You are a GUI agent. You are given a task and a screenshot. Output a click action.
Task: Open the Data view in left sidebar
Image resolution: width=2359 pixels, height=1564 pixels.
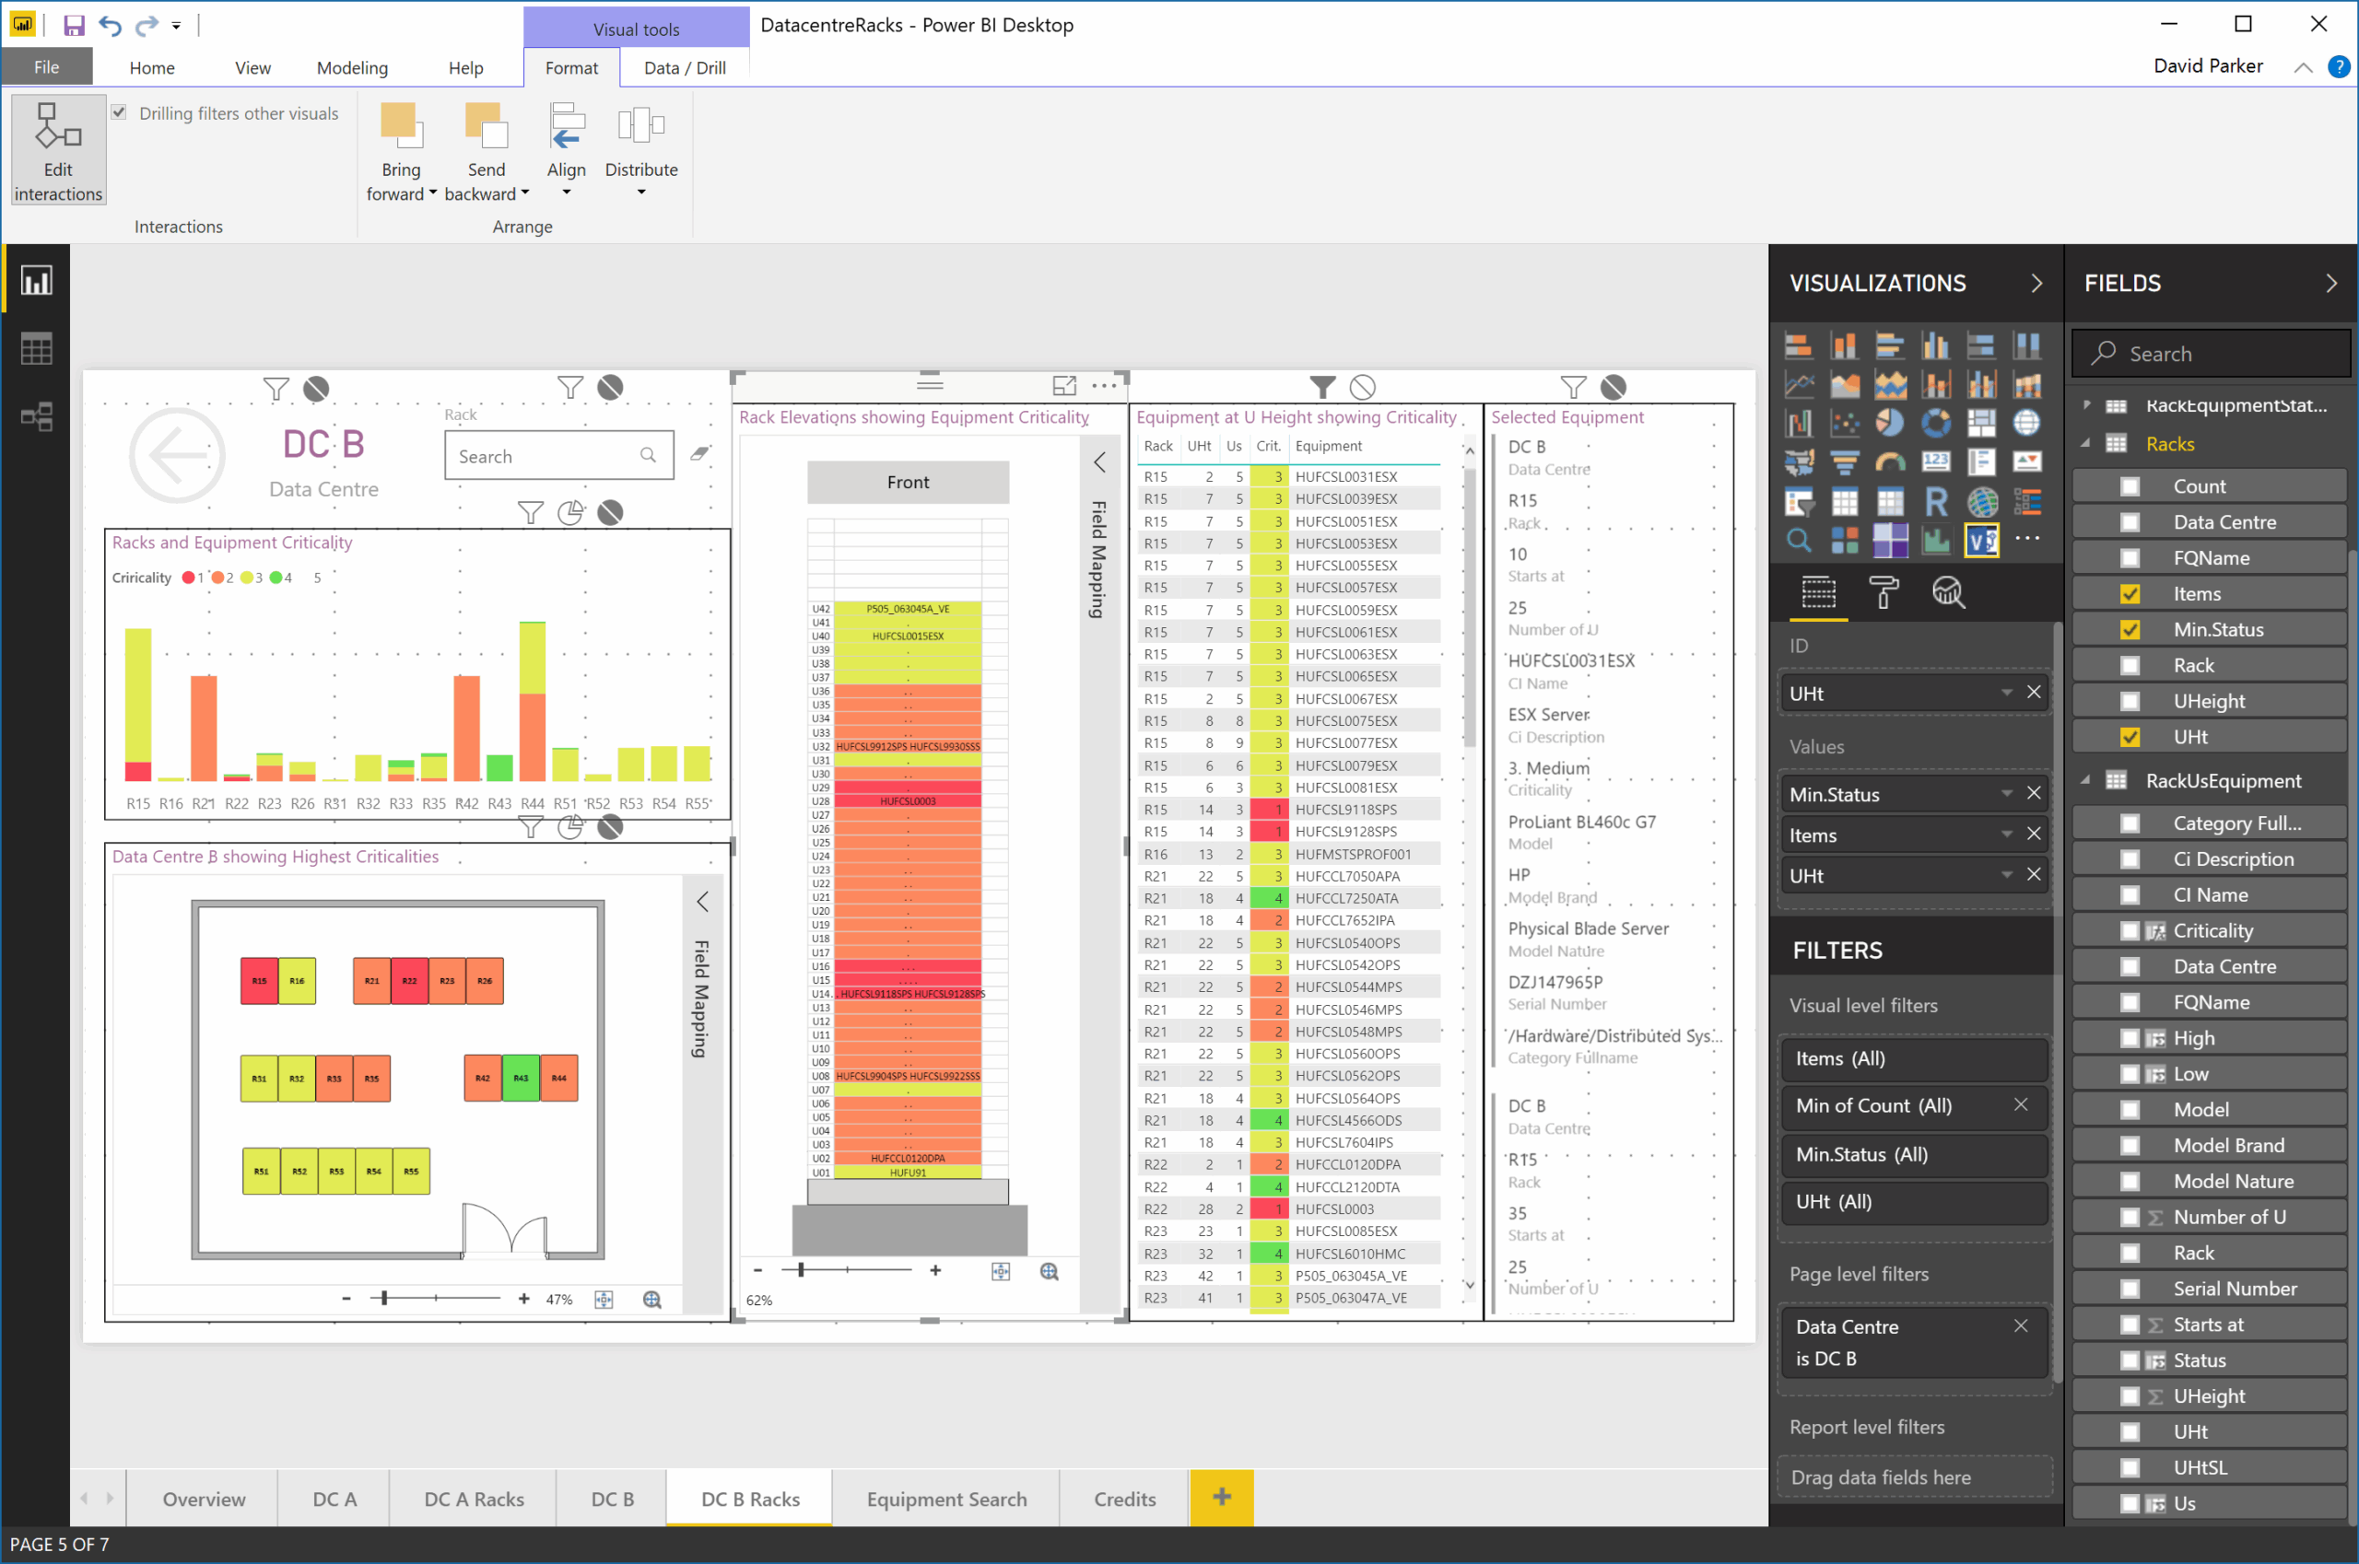coord(37,349)
